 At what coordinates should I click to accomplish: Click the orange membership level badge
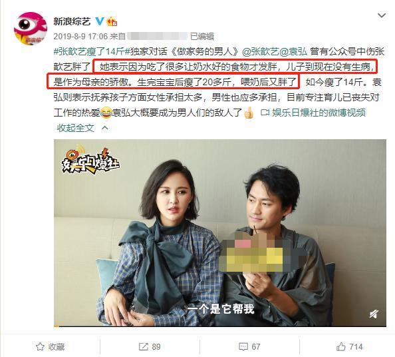click(x=112, y=21)
